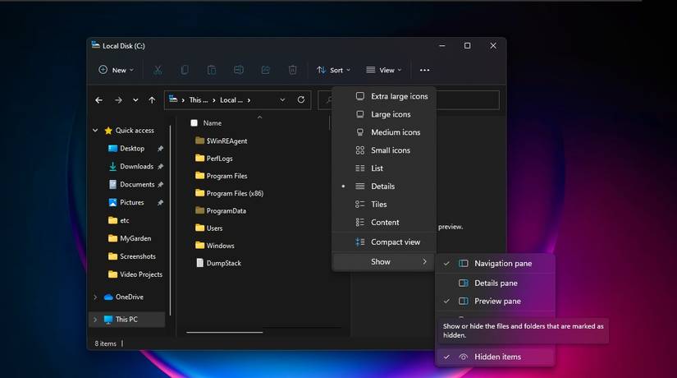Viewport: 677px width, 378px height.
Task: Choose Small icons view
Action: pos(384,150)
